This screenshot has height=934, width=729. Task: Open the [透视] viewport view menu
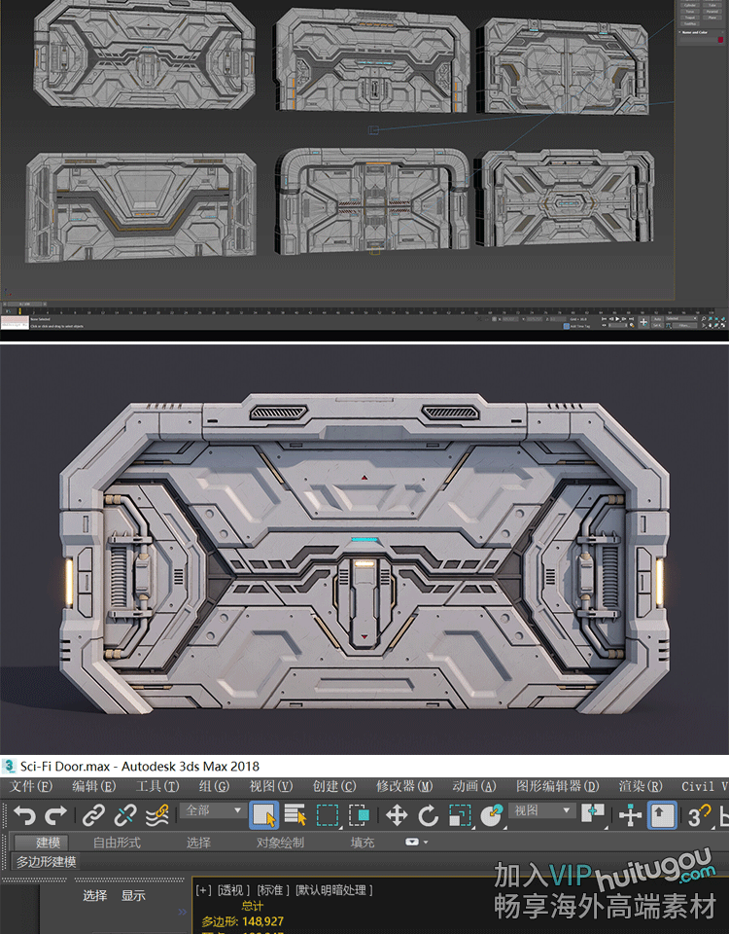(x=233, y=890)
